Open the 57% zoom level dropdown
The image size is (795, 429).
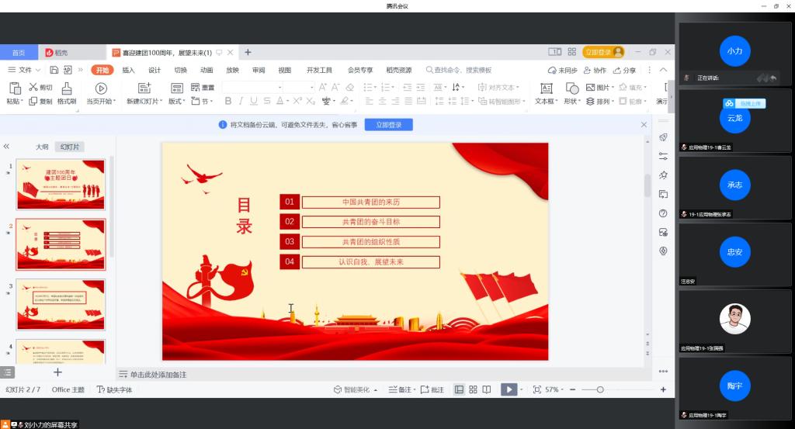pyautogui.click(x=554, y=389)
